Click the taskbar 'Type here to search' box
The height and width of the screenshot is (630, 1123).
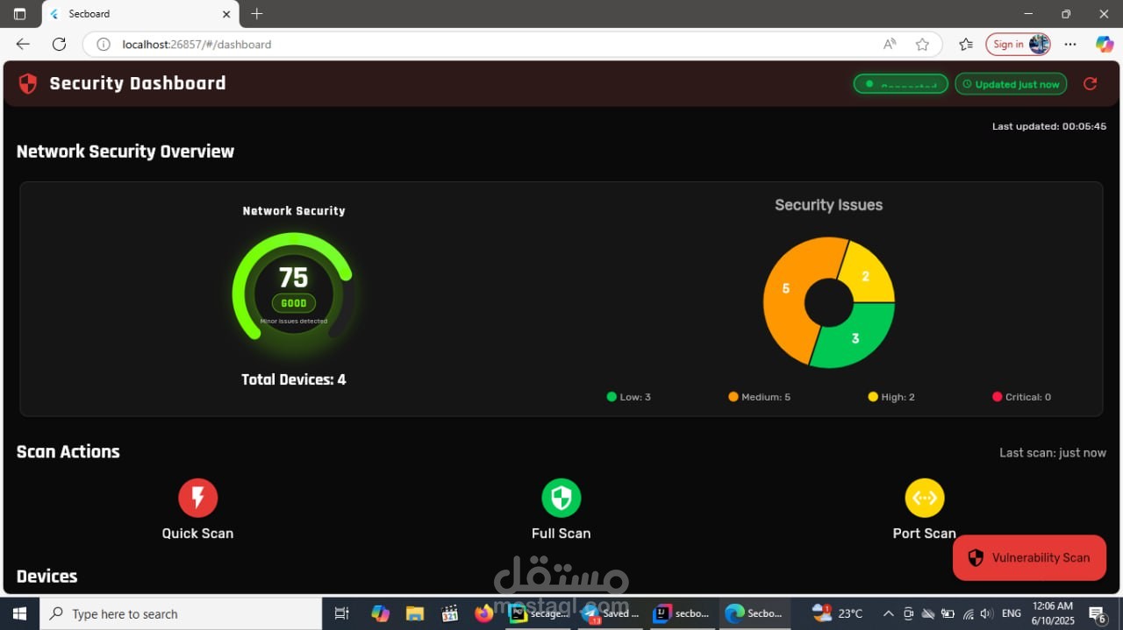tap(182, 613)
